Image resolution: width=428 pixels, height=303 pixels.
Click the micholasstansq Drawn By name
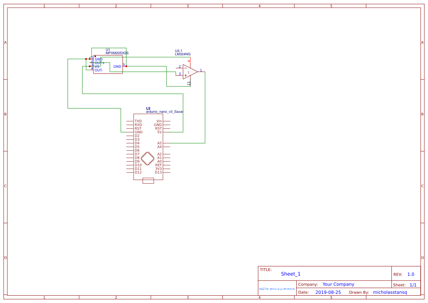coord(390,292)
